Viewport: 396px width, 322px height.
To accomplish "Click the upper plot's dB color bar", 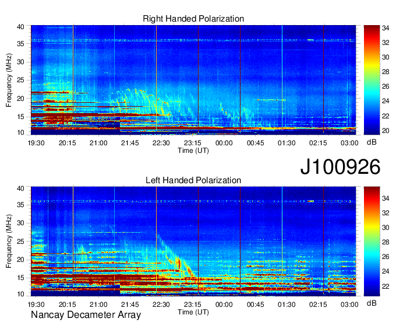I will 372,80.
